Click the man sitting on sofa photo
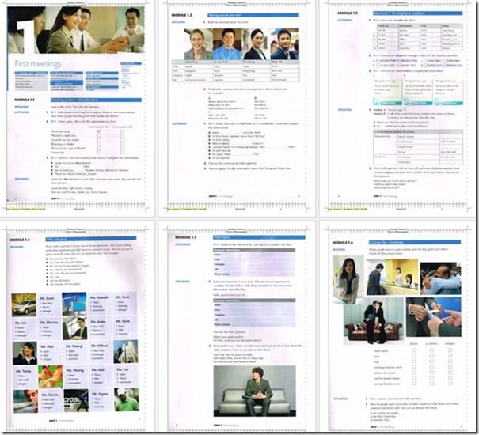 coord(254,391)
